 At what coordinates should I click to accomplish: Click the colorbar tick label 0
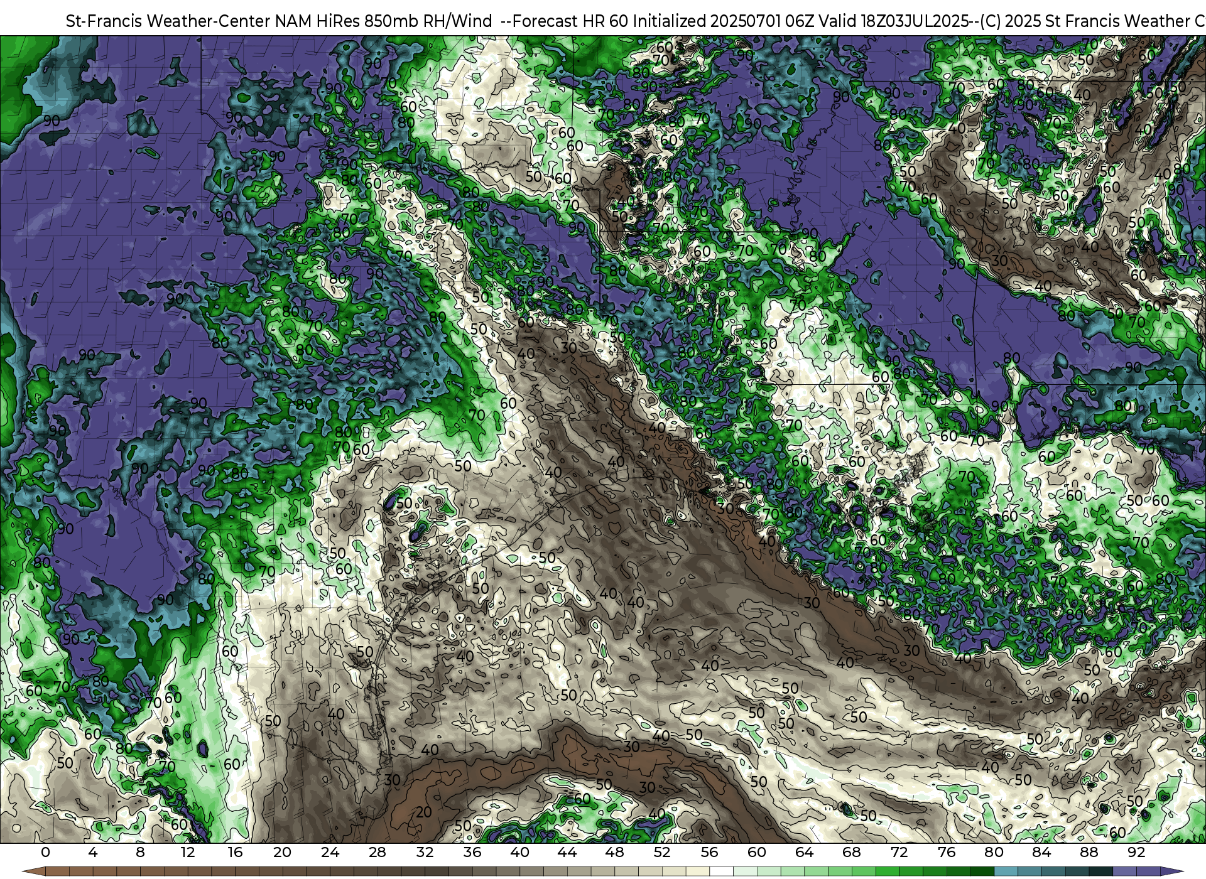45,852
